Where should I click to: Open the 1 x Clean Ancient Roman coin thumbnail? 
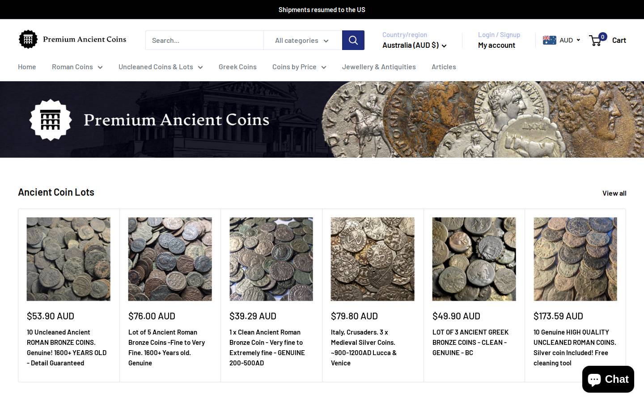[271, 259]
